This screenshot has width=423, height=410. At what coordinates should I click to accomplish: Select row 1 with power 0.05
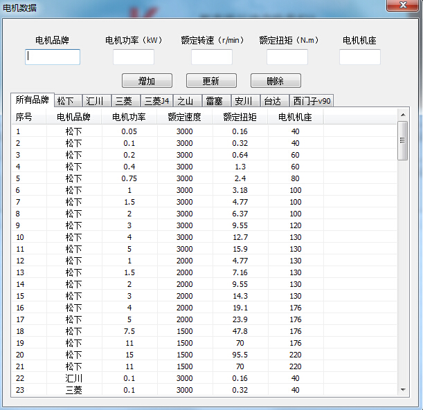pyautogui.click(x=204, y=131)
